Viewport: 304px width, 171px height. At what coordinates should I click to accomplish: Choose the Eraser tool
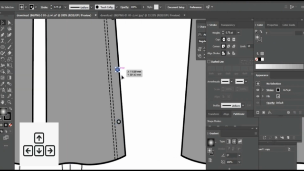(x=9, y=53)
